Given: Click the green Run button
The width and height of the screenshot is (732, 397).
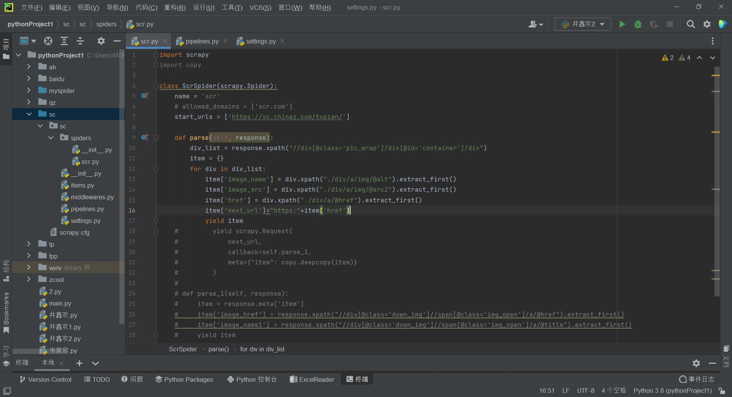Looking at the screenshot, I should click(x=622, y=24).
